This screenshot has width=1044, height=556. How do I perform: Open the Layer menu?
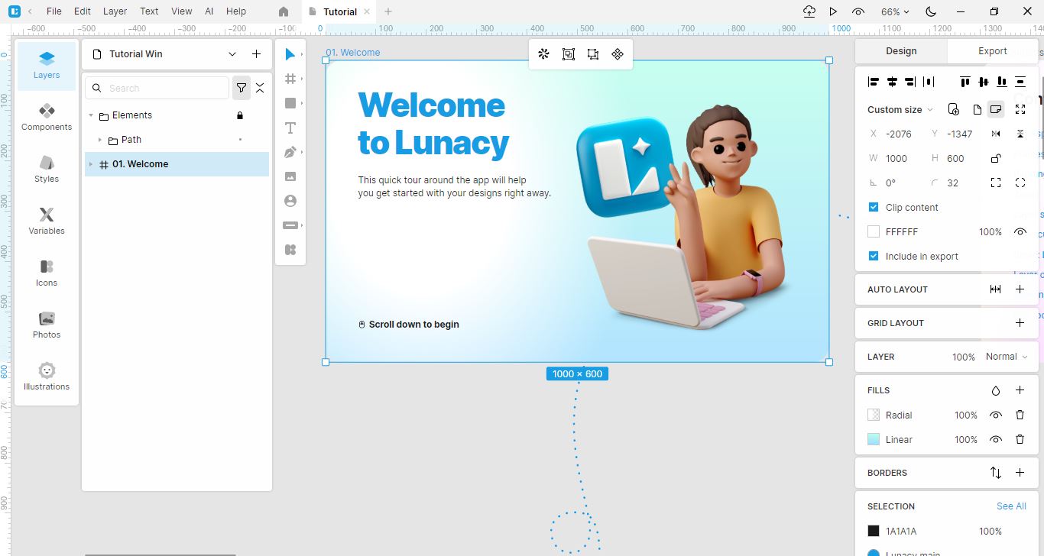[x=115, y=11]
